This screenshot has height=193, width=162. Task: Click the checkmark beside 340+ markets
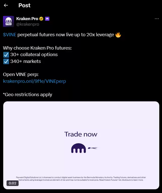pos(6,61)
